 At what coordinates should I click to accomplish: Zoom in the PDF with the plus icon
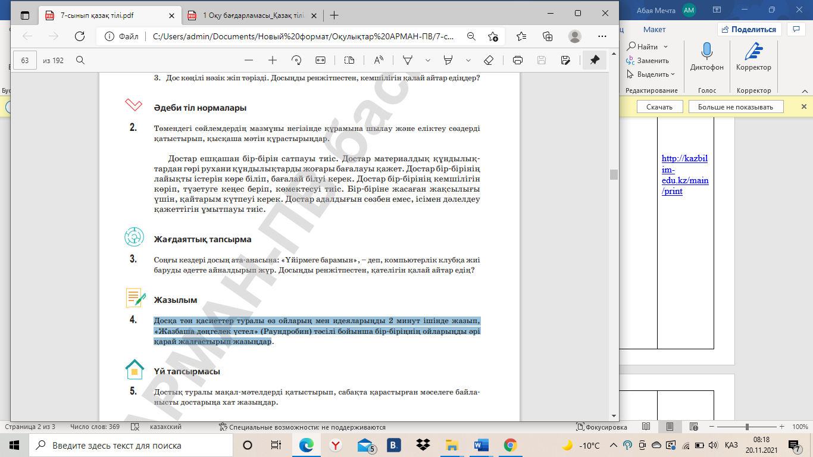[273, 60]
